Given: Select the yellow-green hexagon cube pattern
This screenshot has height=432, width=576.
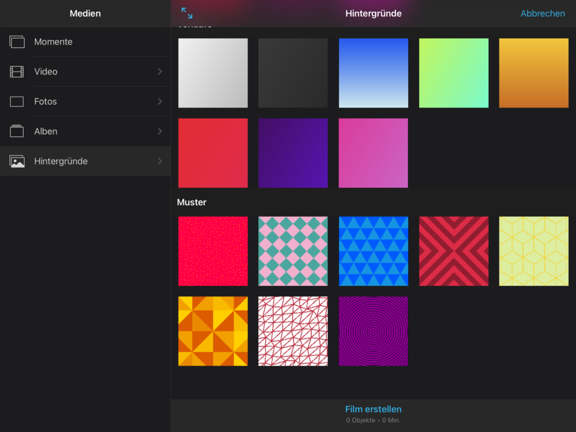Looking at the screenshot, I should click(533, 251).
